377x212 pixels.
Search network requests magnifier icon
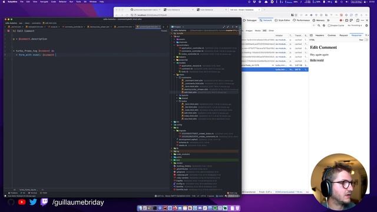[x=319, y=25]
